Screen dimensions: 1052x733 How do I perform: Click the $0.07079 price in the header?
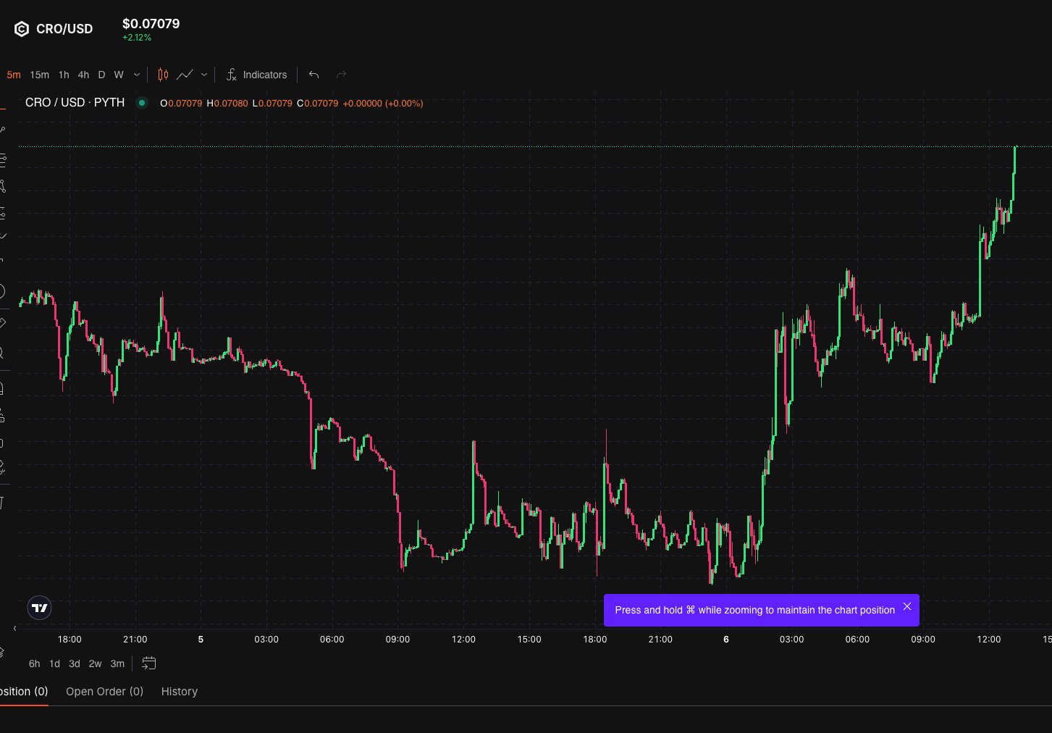click(151, 23)
